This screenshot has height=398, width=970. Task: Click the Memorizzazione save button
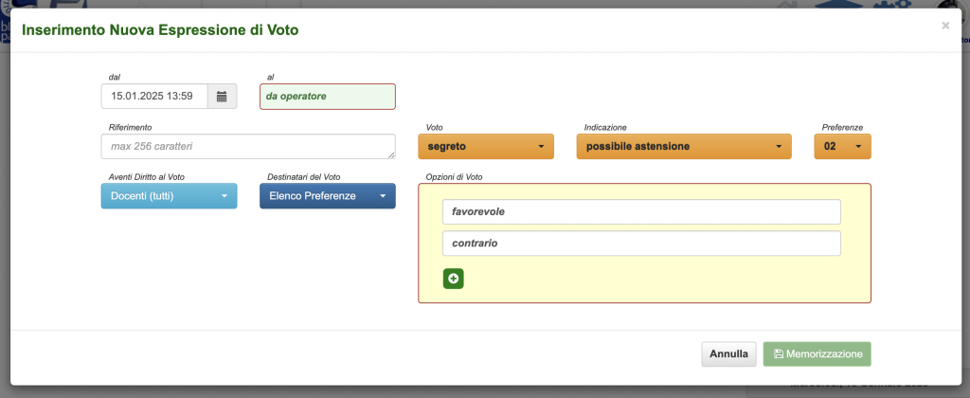(x=817, y=354)
